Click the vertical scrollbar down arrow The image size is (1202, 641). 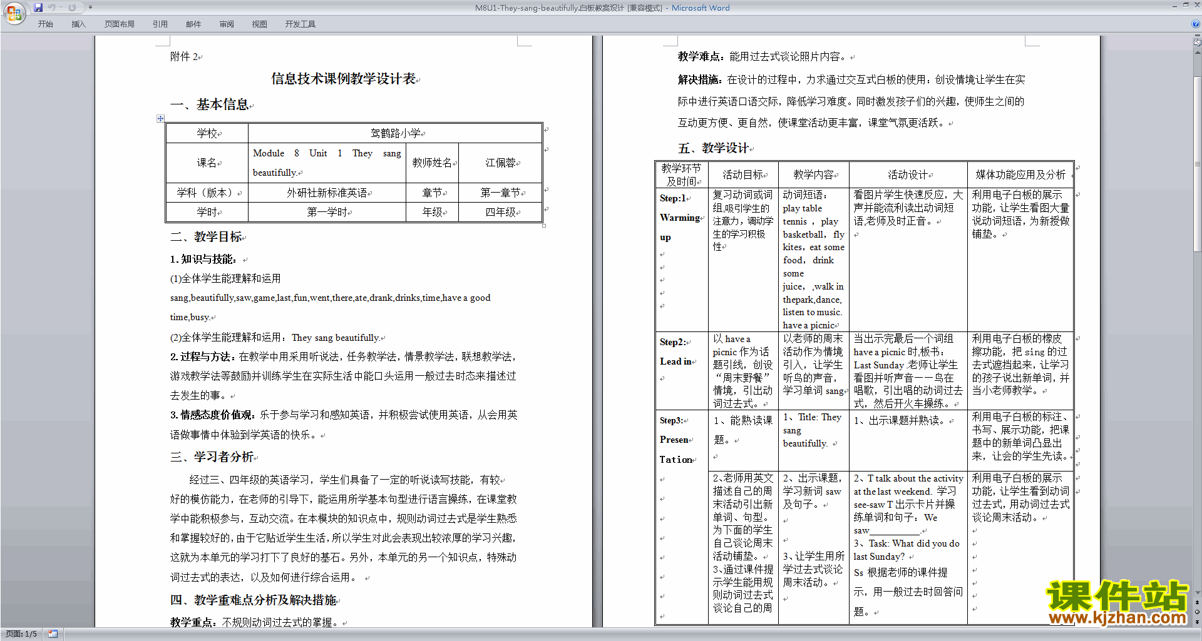pyautogui.click(x=1197, y=593)
